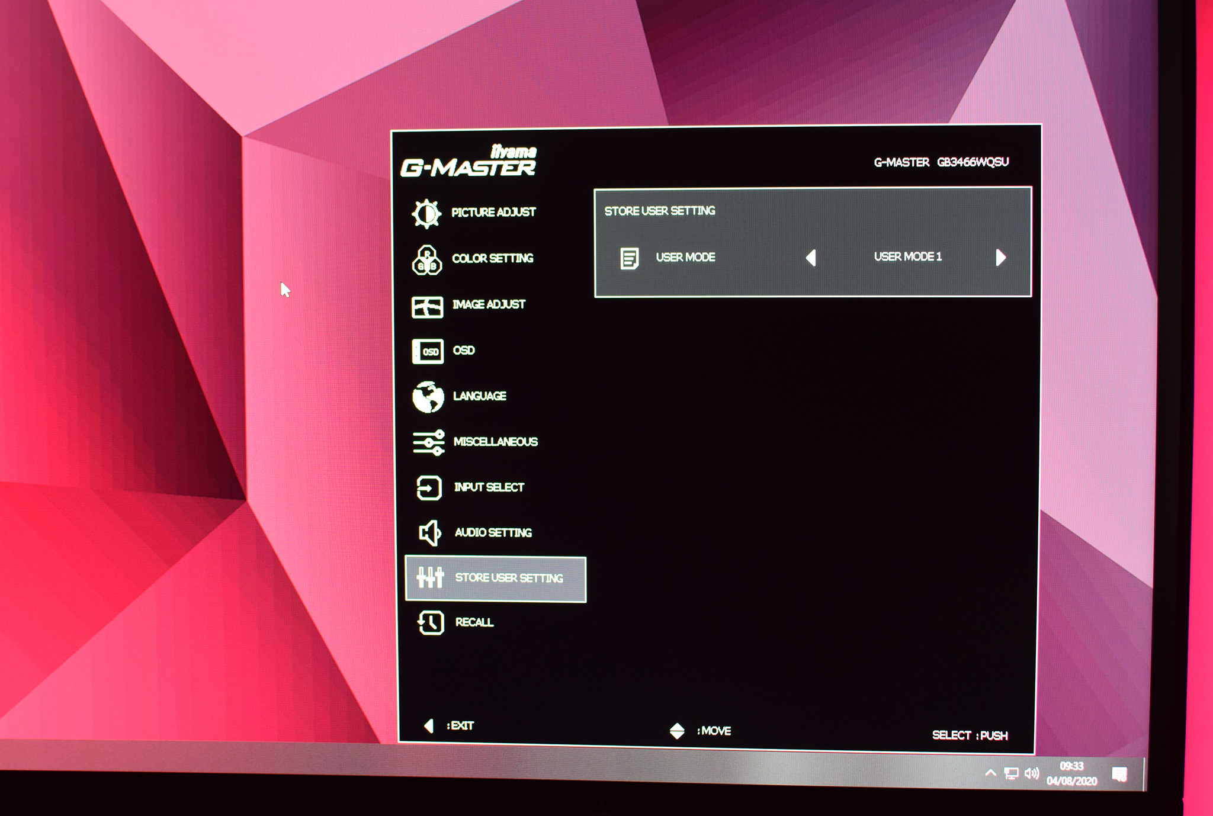This screenshot has width=1213, height=816.
Task: Select the Miscellaneous sliders icon
Action: pyautogui.click(x=429, y=442)
